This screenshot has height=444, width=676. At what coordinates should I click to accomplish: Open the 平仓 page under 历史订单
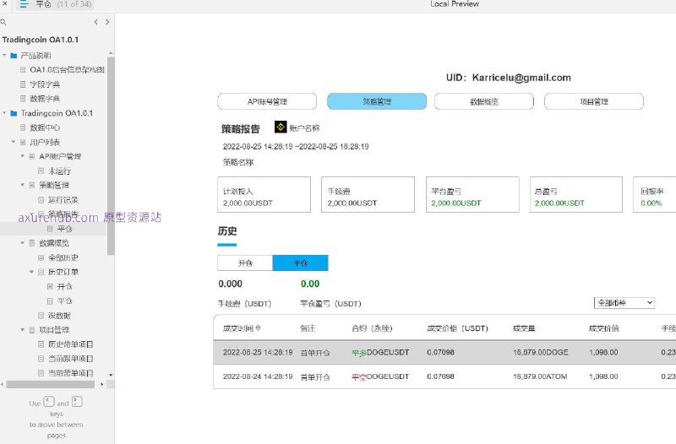pos(64,301)
